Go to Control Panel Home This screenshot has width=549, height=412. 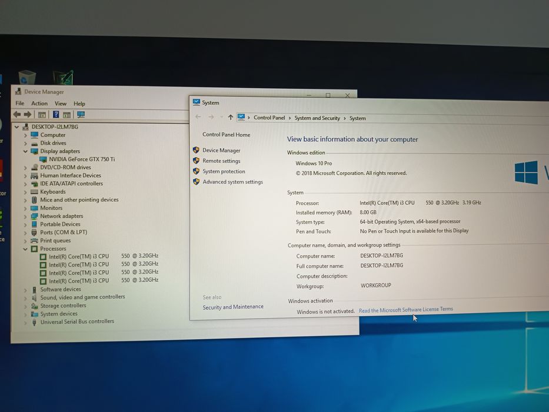coord(226,135)
